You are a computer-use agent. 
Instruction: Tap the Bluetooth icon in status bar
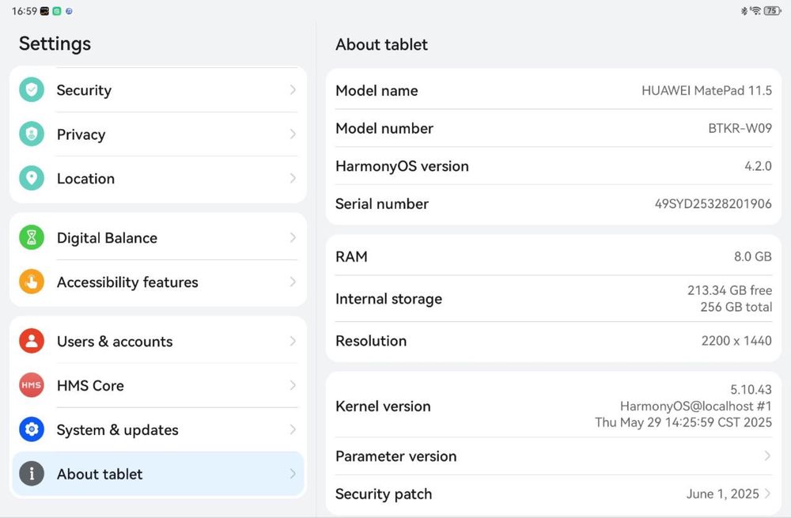[744, 10]
